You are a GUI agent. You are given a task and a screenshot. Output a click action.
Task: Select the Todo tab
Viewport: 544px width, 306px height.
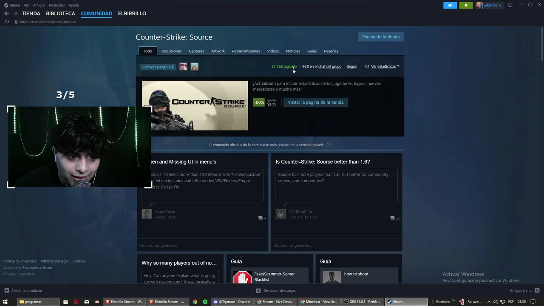pyautogui.click(x=147, y=51)
